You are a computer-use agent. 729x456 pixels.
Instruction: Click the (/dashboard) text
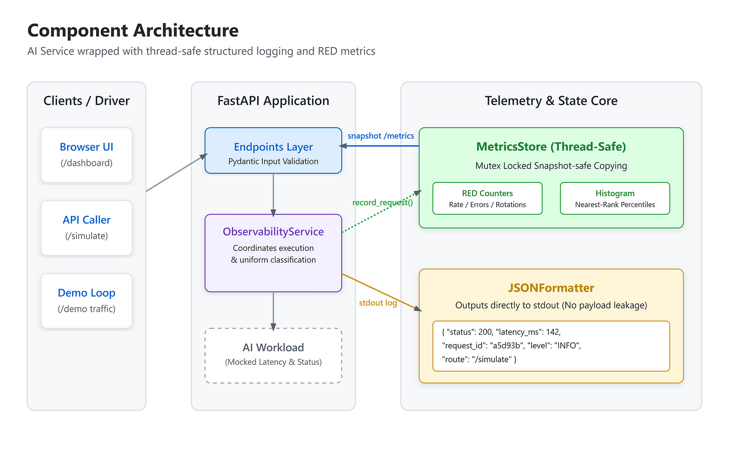pyautogui.click(x=87, y=163)
